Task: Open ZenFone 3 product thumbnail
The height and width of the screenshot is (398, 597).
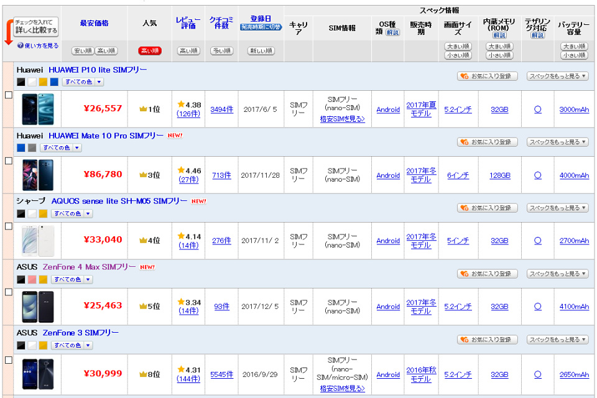Action: [x=38, y=374]
